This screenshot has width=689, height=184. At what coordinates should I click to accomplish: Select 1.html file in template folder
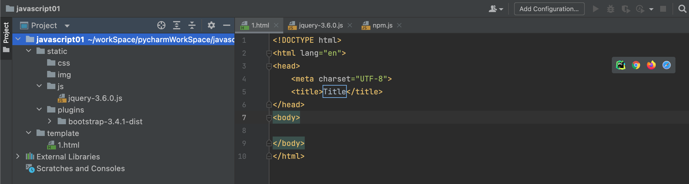[68, 145]
